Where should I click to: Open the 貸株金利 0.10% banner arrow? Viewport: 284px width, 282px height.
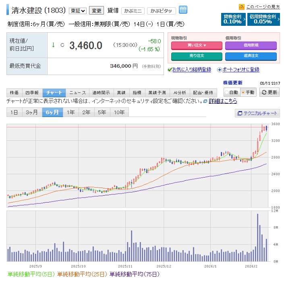pos(244,19)
